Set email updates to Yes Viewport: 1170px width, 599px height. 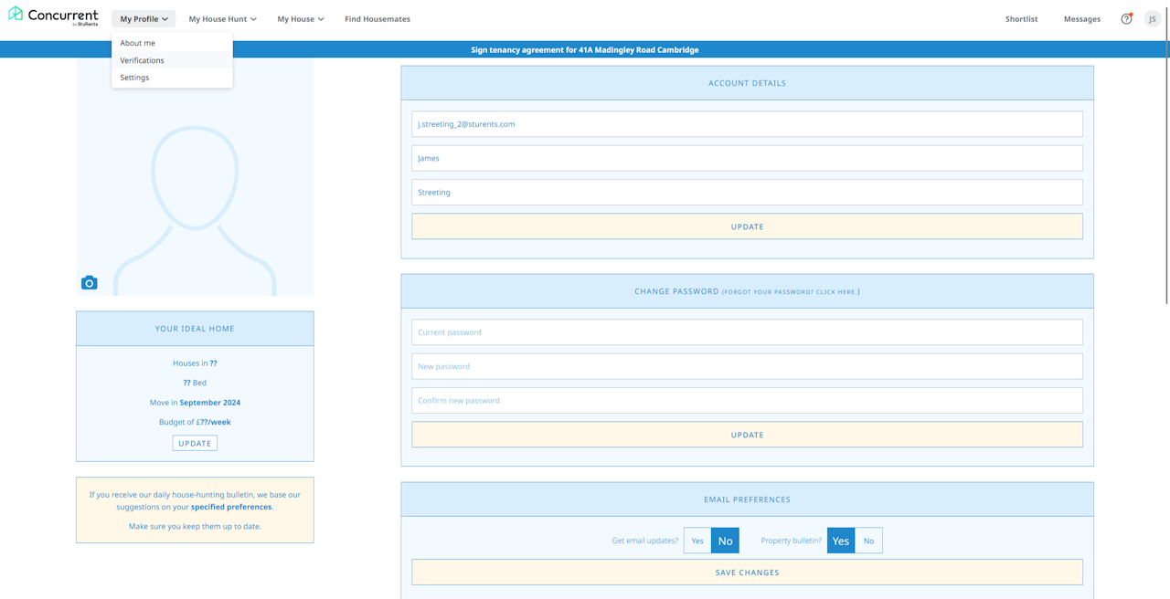click(697, 541)
